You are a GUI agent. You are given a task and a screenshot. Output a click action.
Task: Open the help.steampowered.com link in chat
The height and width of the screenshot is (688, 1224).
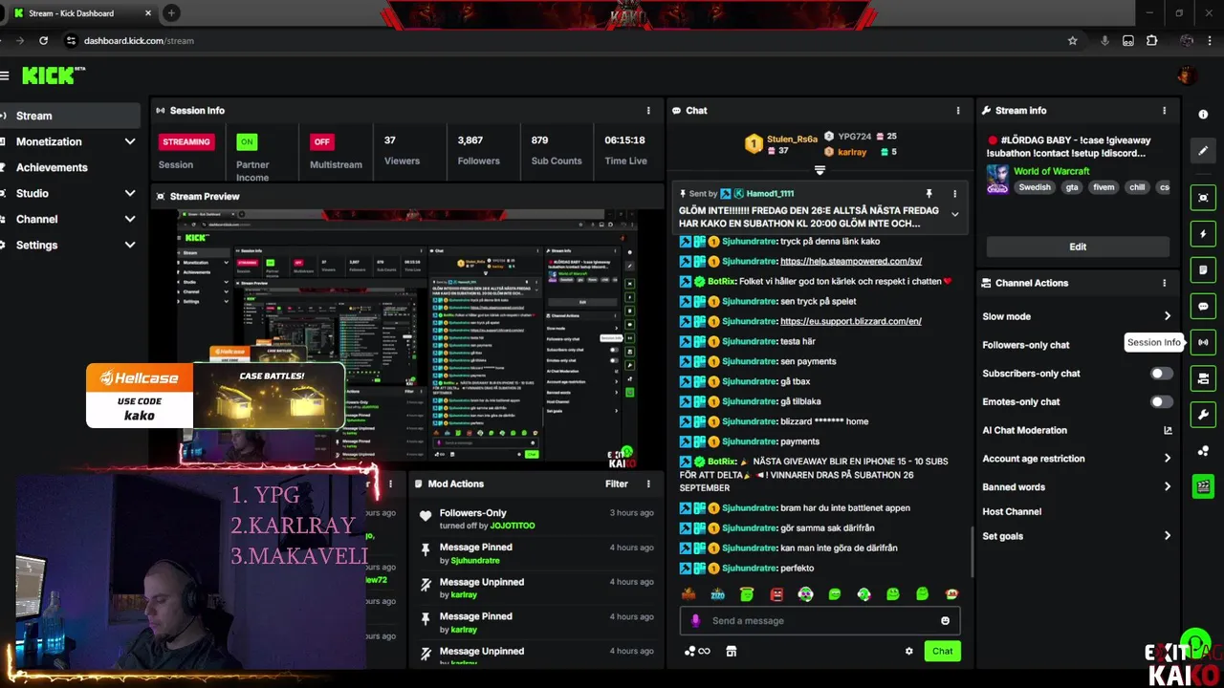850,261
